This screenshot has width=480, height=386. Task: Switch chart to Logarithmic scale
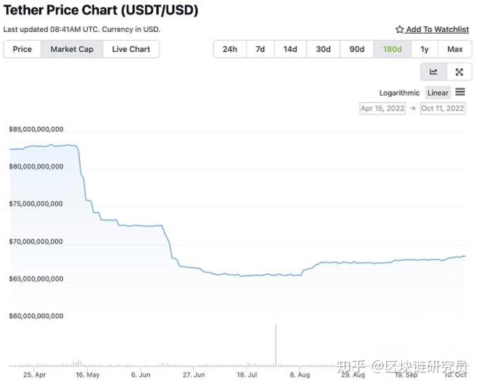coord(399,93)
